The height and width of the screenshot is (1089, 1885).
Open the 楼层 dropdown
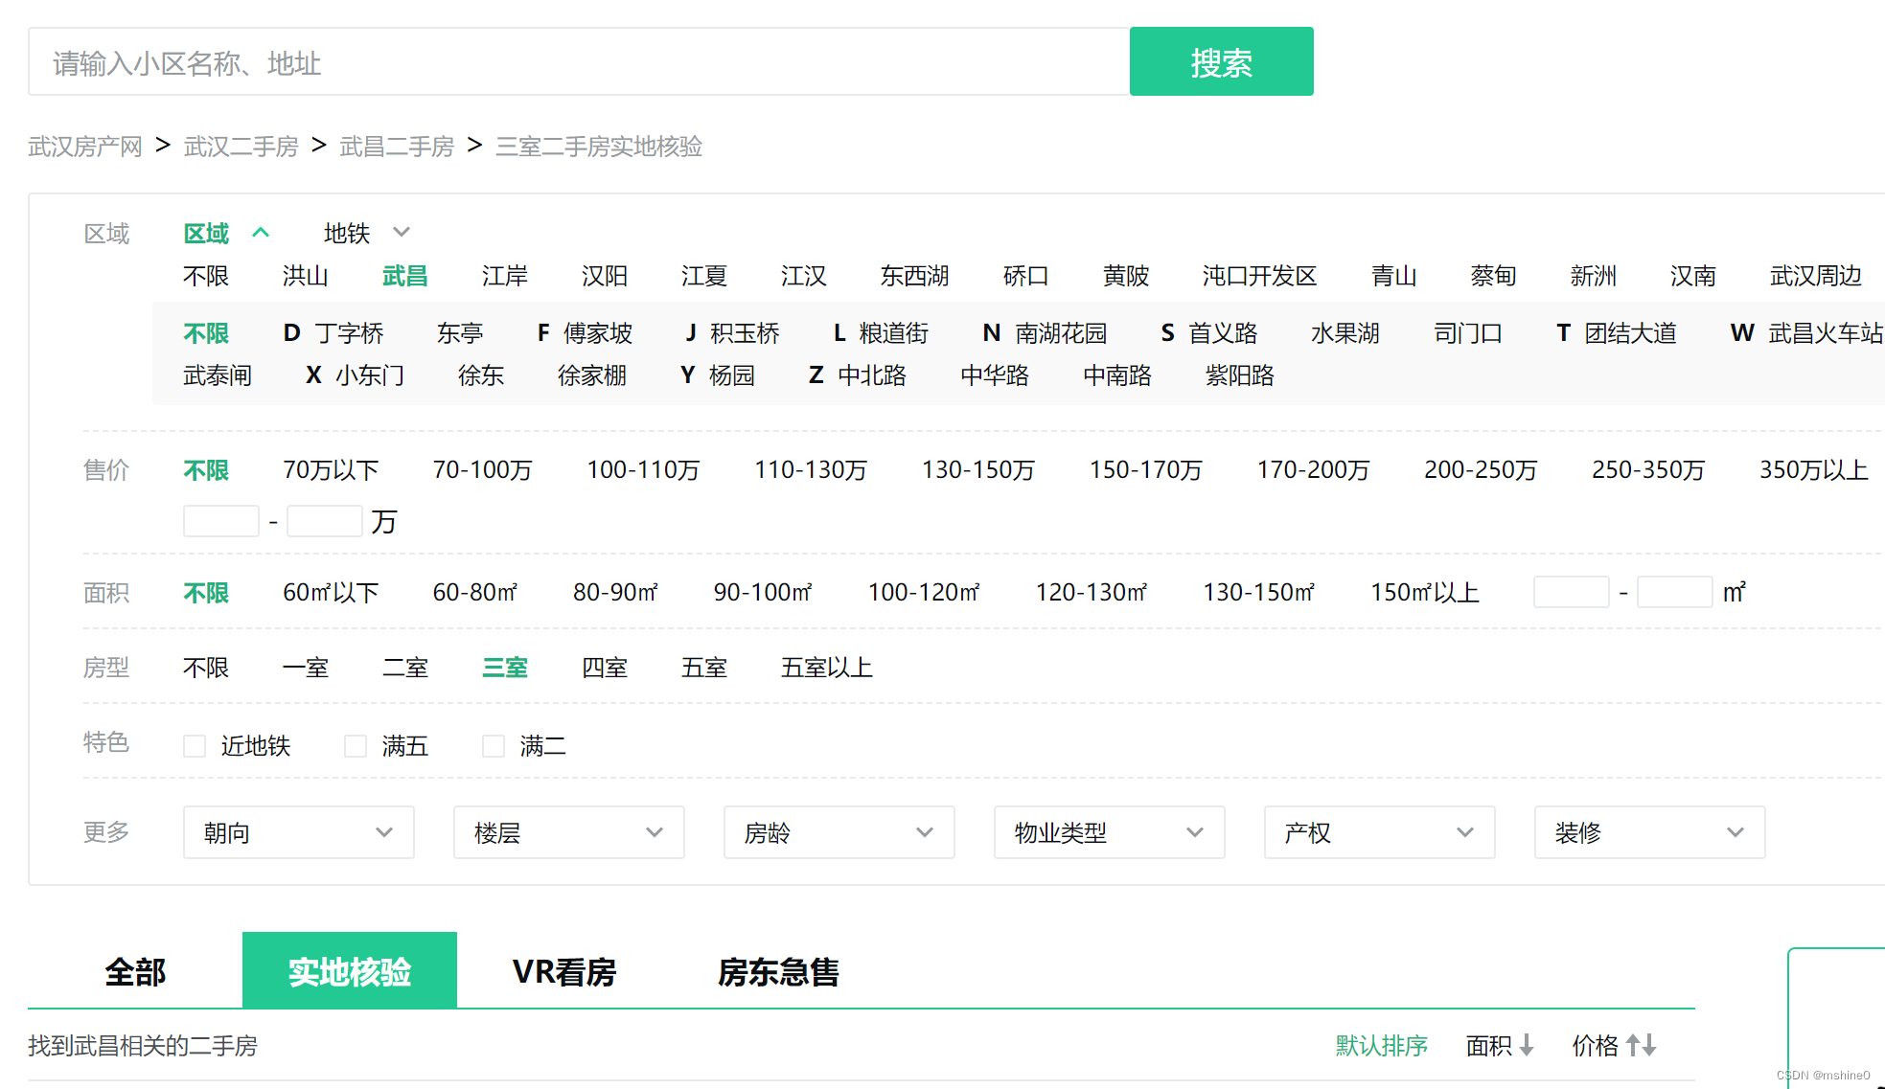[568, 832]
